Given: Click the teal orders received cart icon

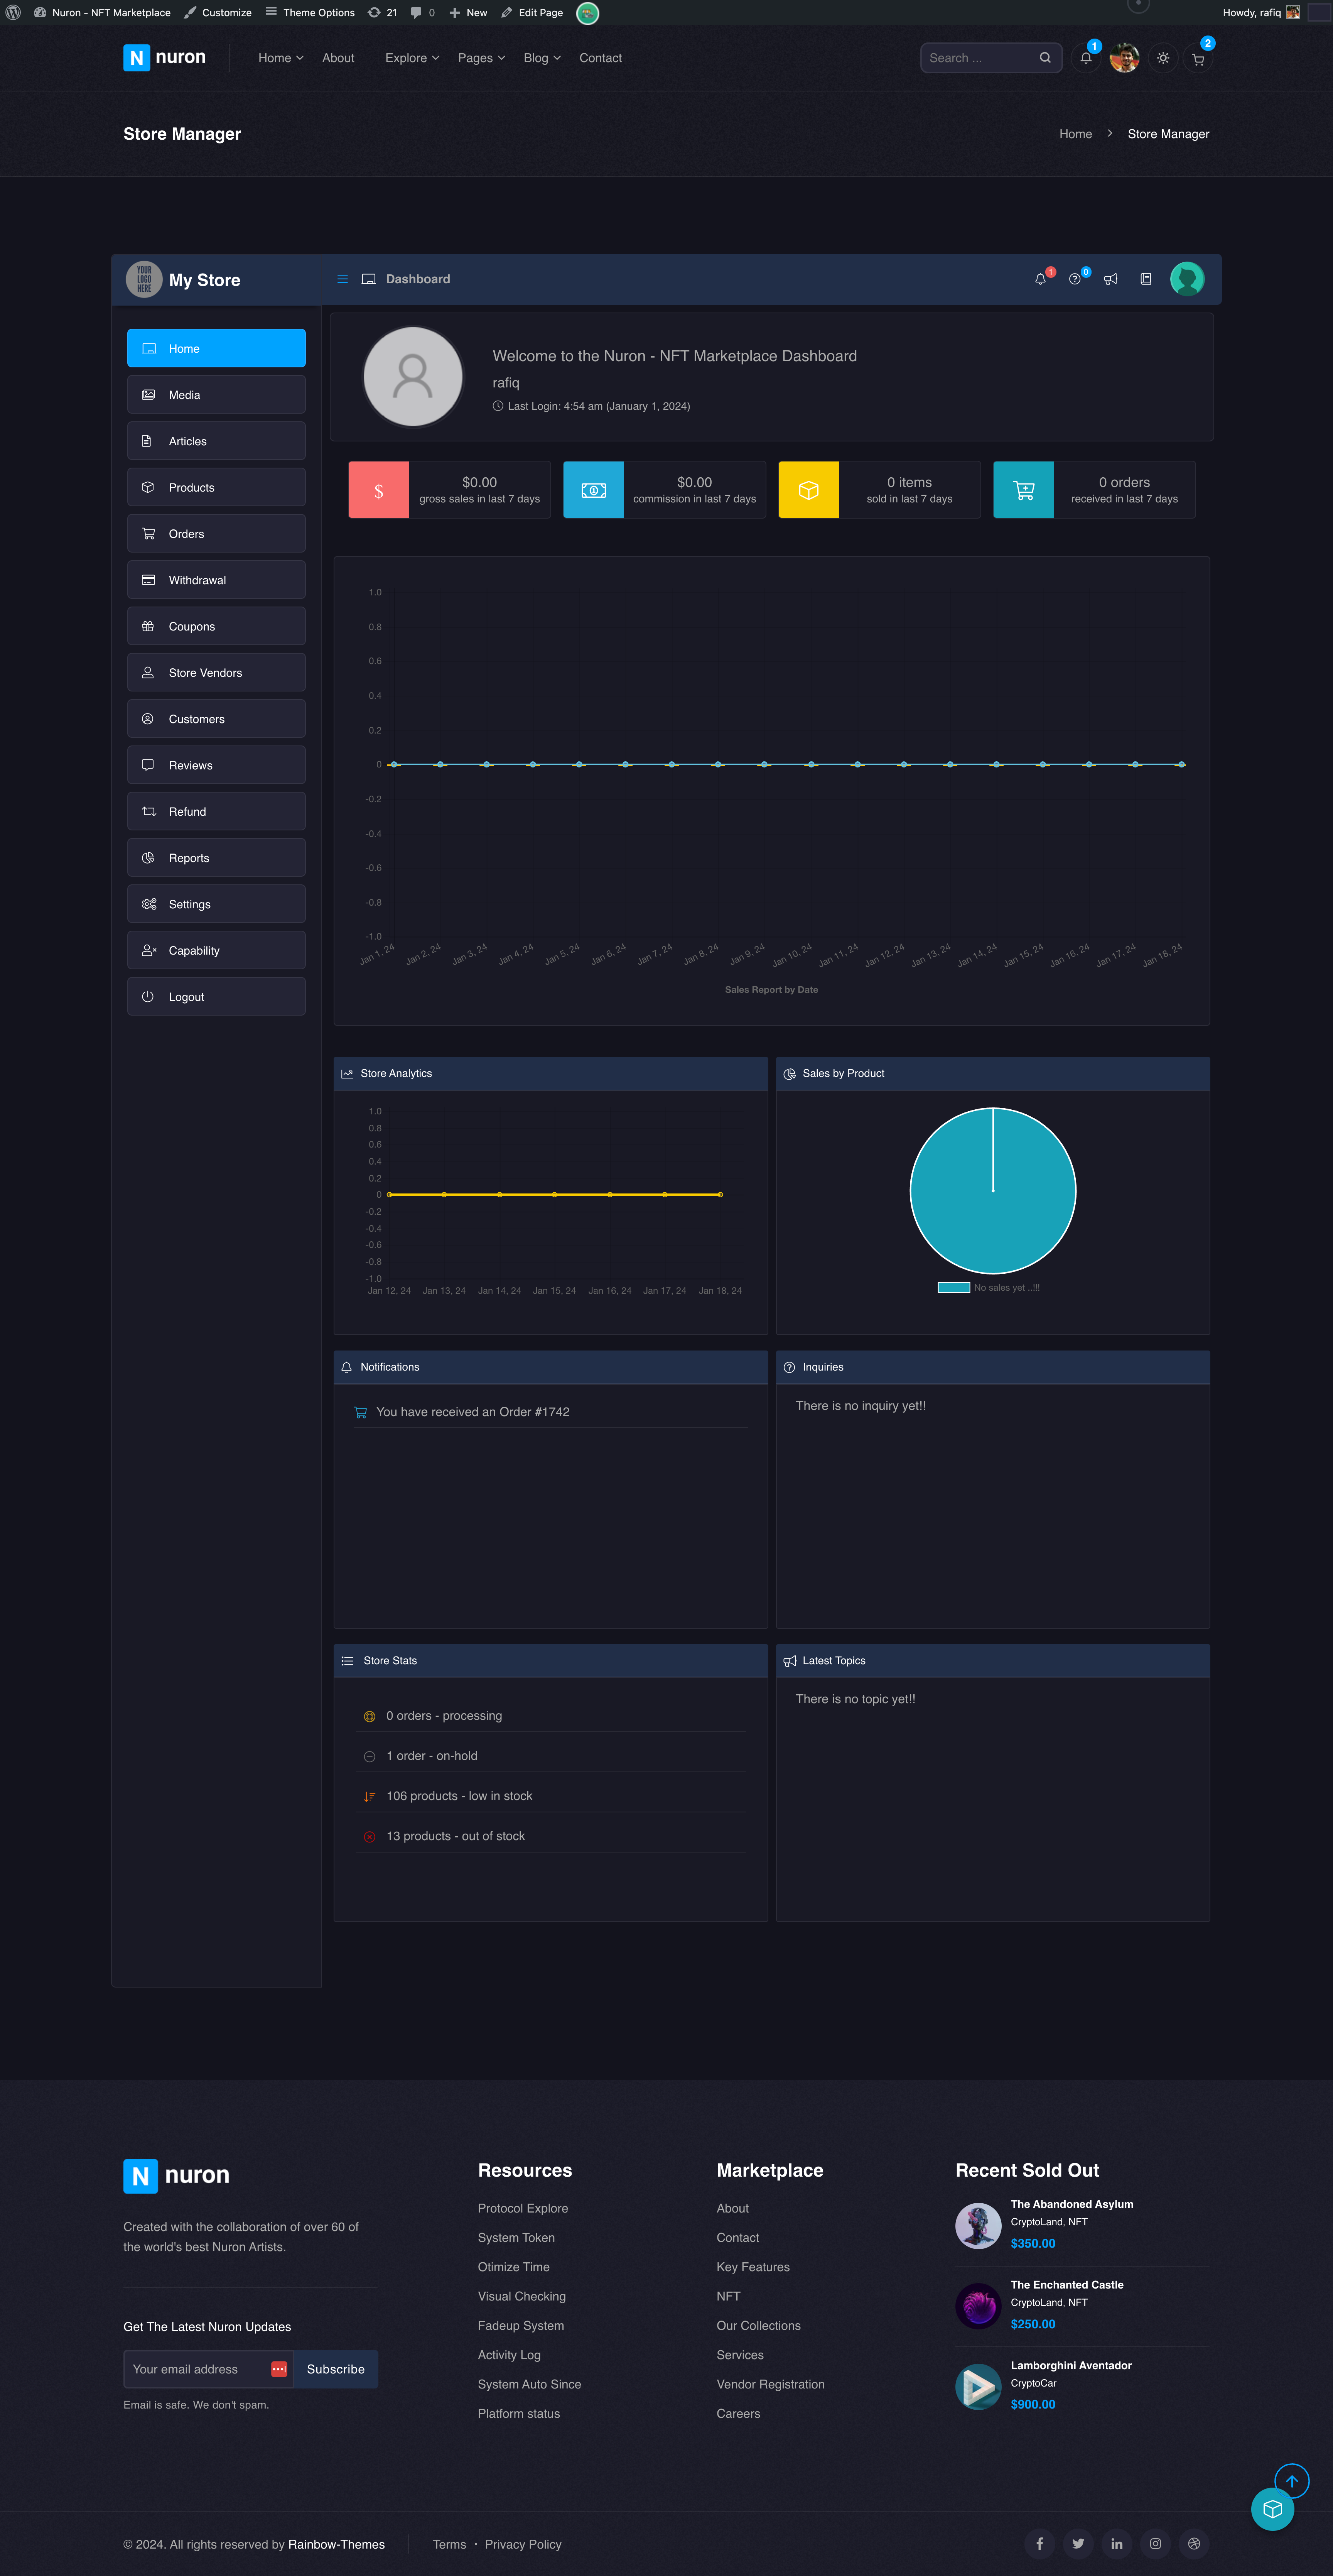Looking at the screenshot, I should point(1024,490).
